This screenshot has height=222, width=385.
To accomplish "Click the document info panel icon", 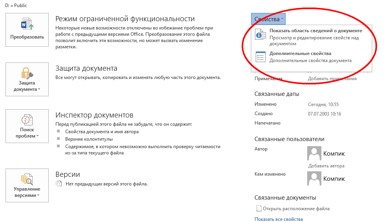I will click(x=260, y=35).
